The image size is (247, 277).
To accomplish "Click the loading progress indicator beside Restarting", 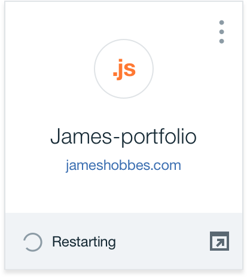I will pos(33,242).
